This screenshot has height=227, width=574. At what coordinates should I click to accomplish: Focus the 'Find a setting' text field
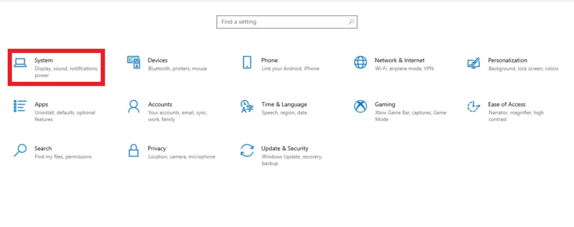(x=282, y=22)
